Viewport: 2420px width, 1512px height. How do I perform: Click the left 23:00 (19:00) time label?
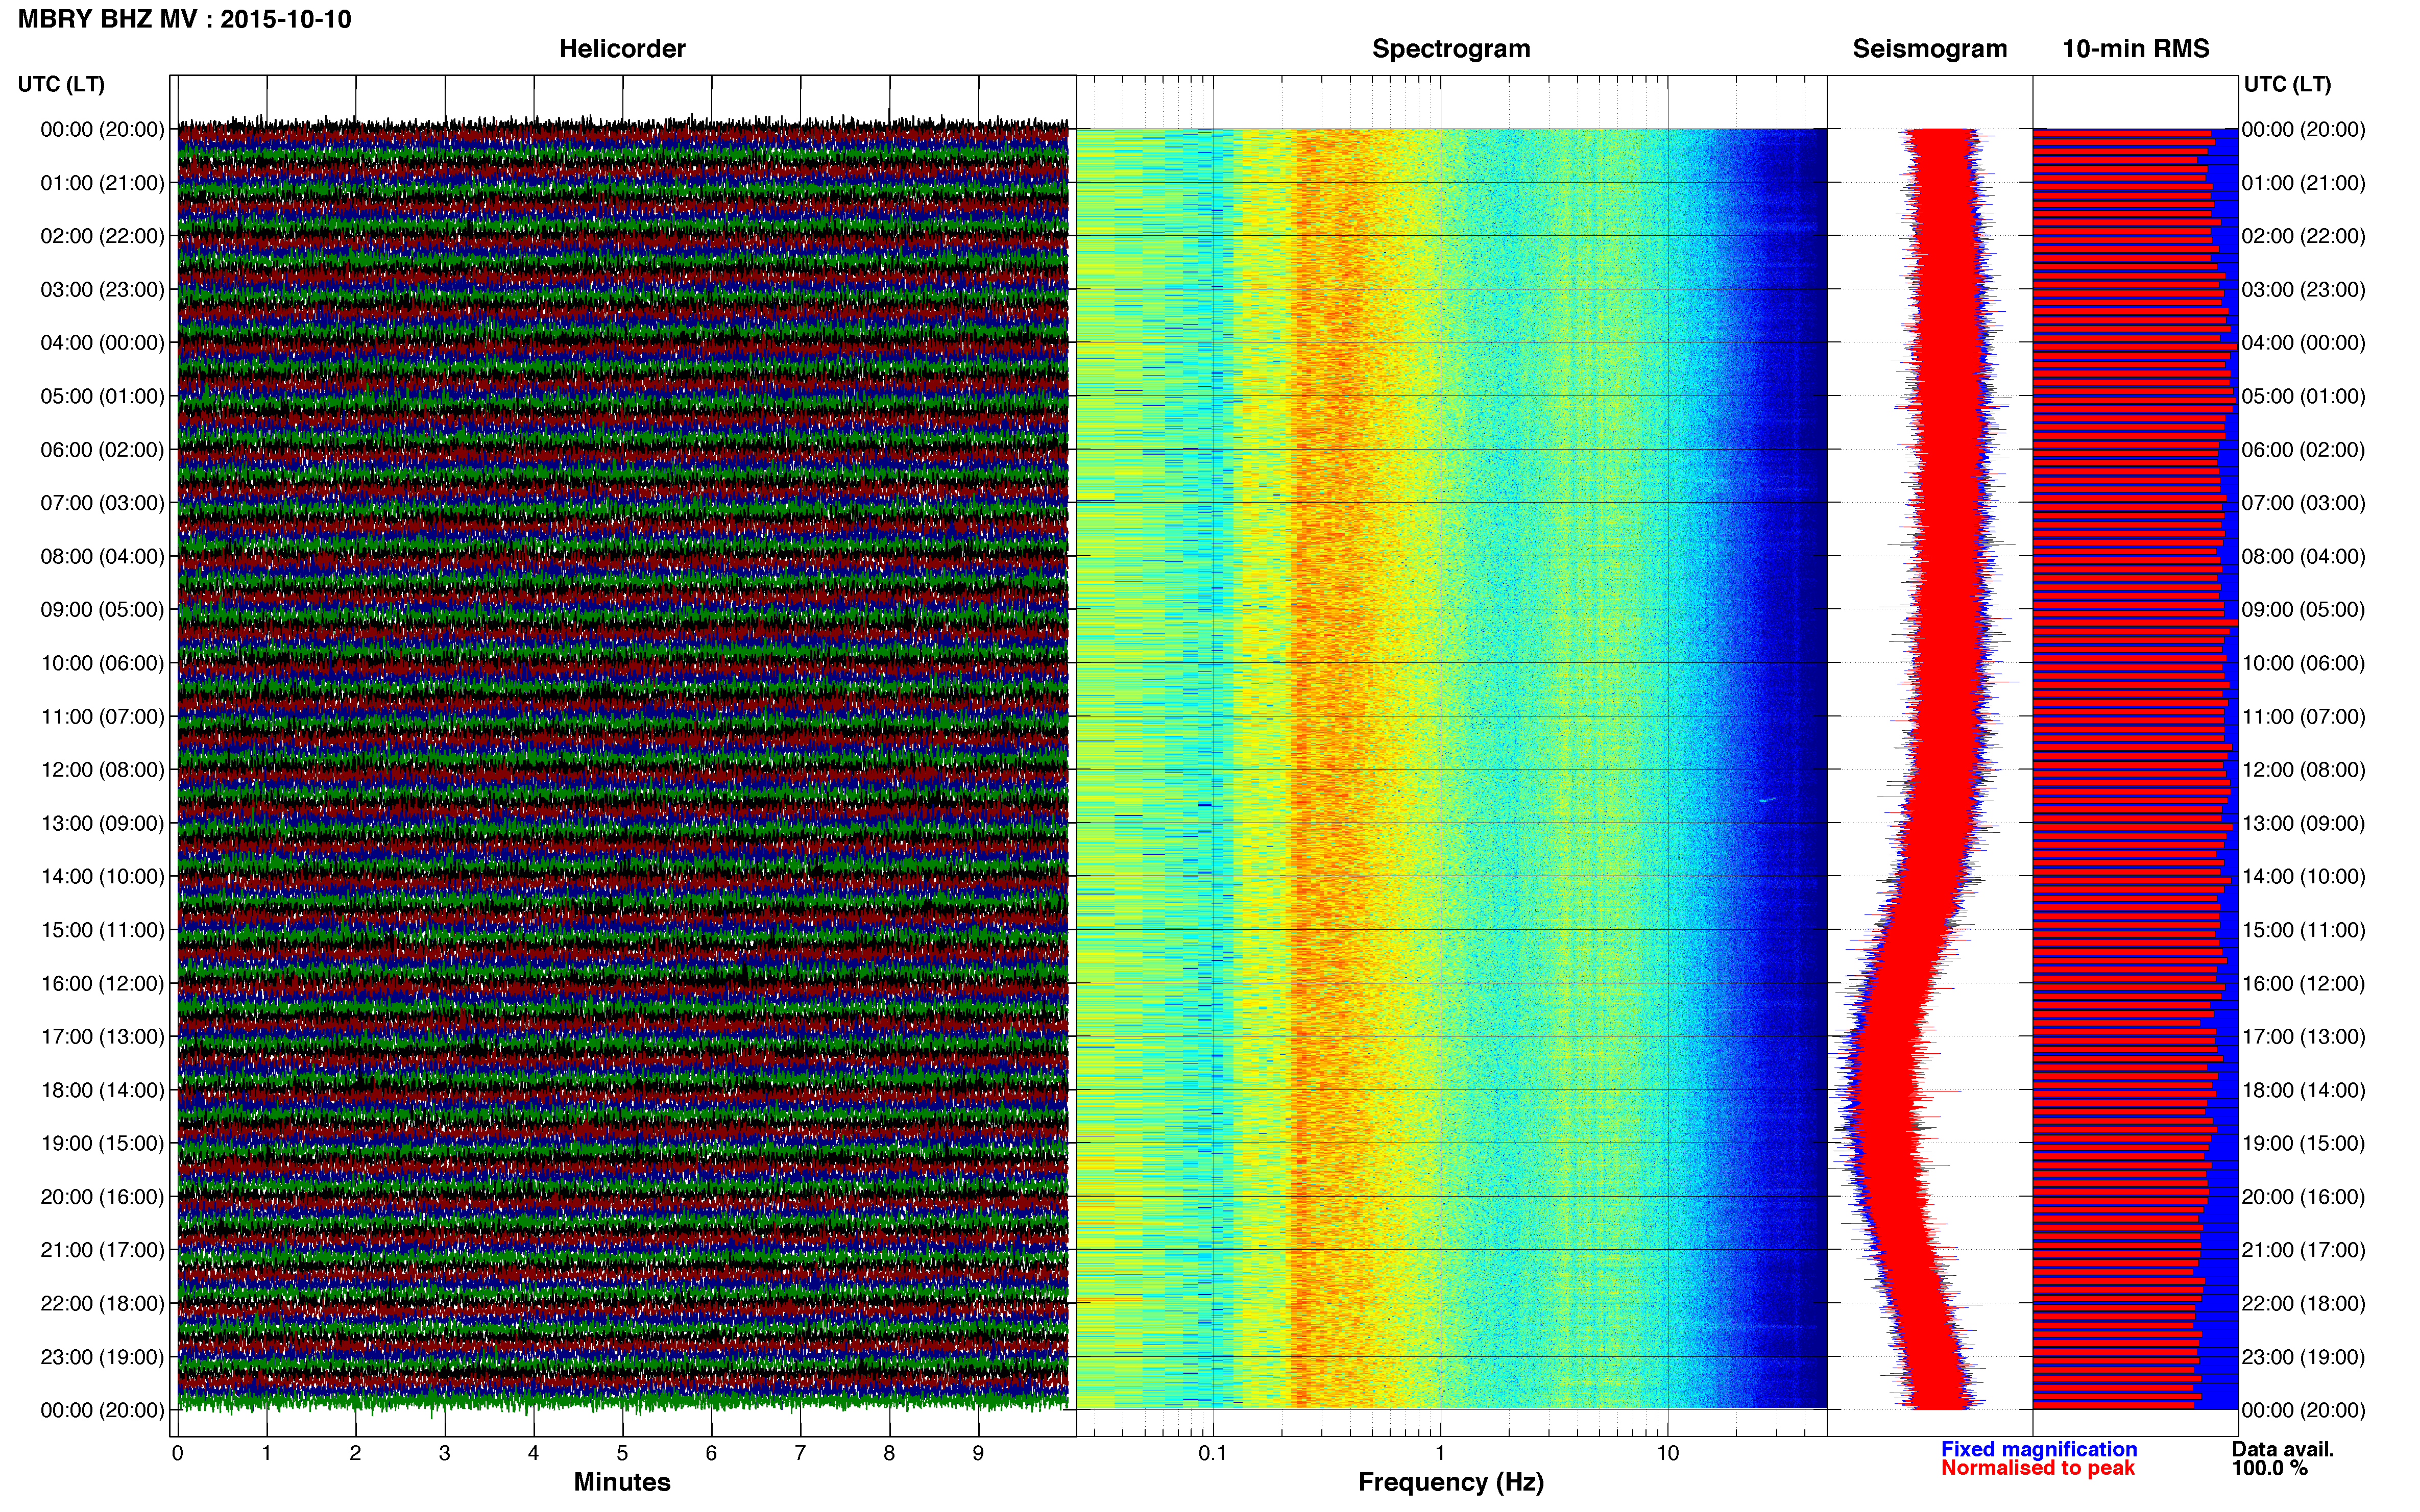(x=102, y=1357)
